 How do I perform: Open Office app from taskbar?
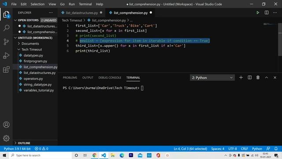158,155
